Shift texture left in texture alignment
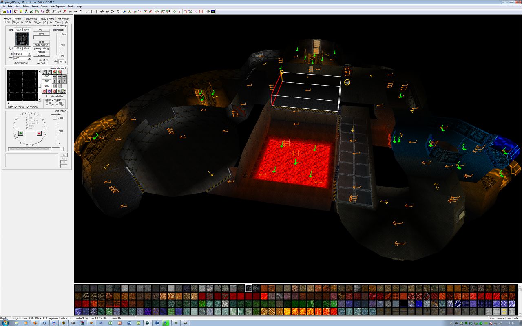The height and width of the screenshot is (326, 522). point(54,77)
